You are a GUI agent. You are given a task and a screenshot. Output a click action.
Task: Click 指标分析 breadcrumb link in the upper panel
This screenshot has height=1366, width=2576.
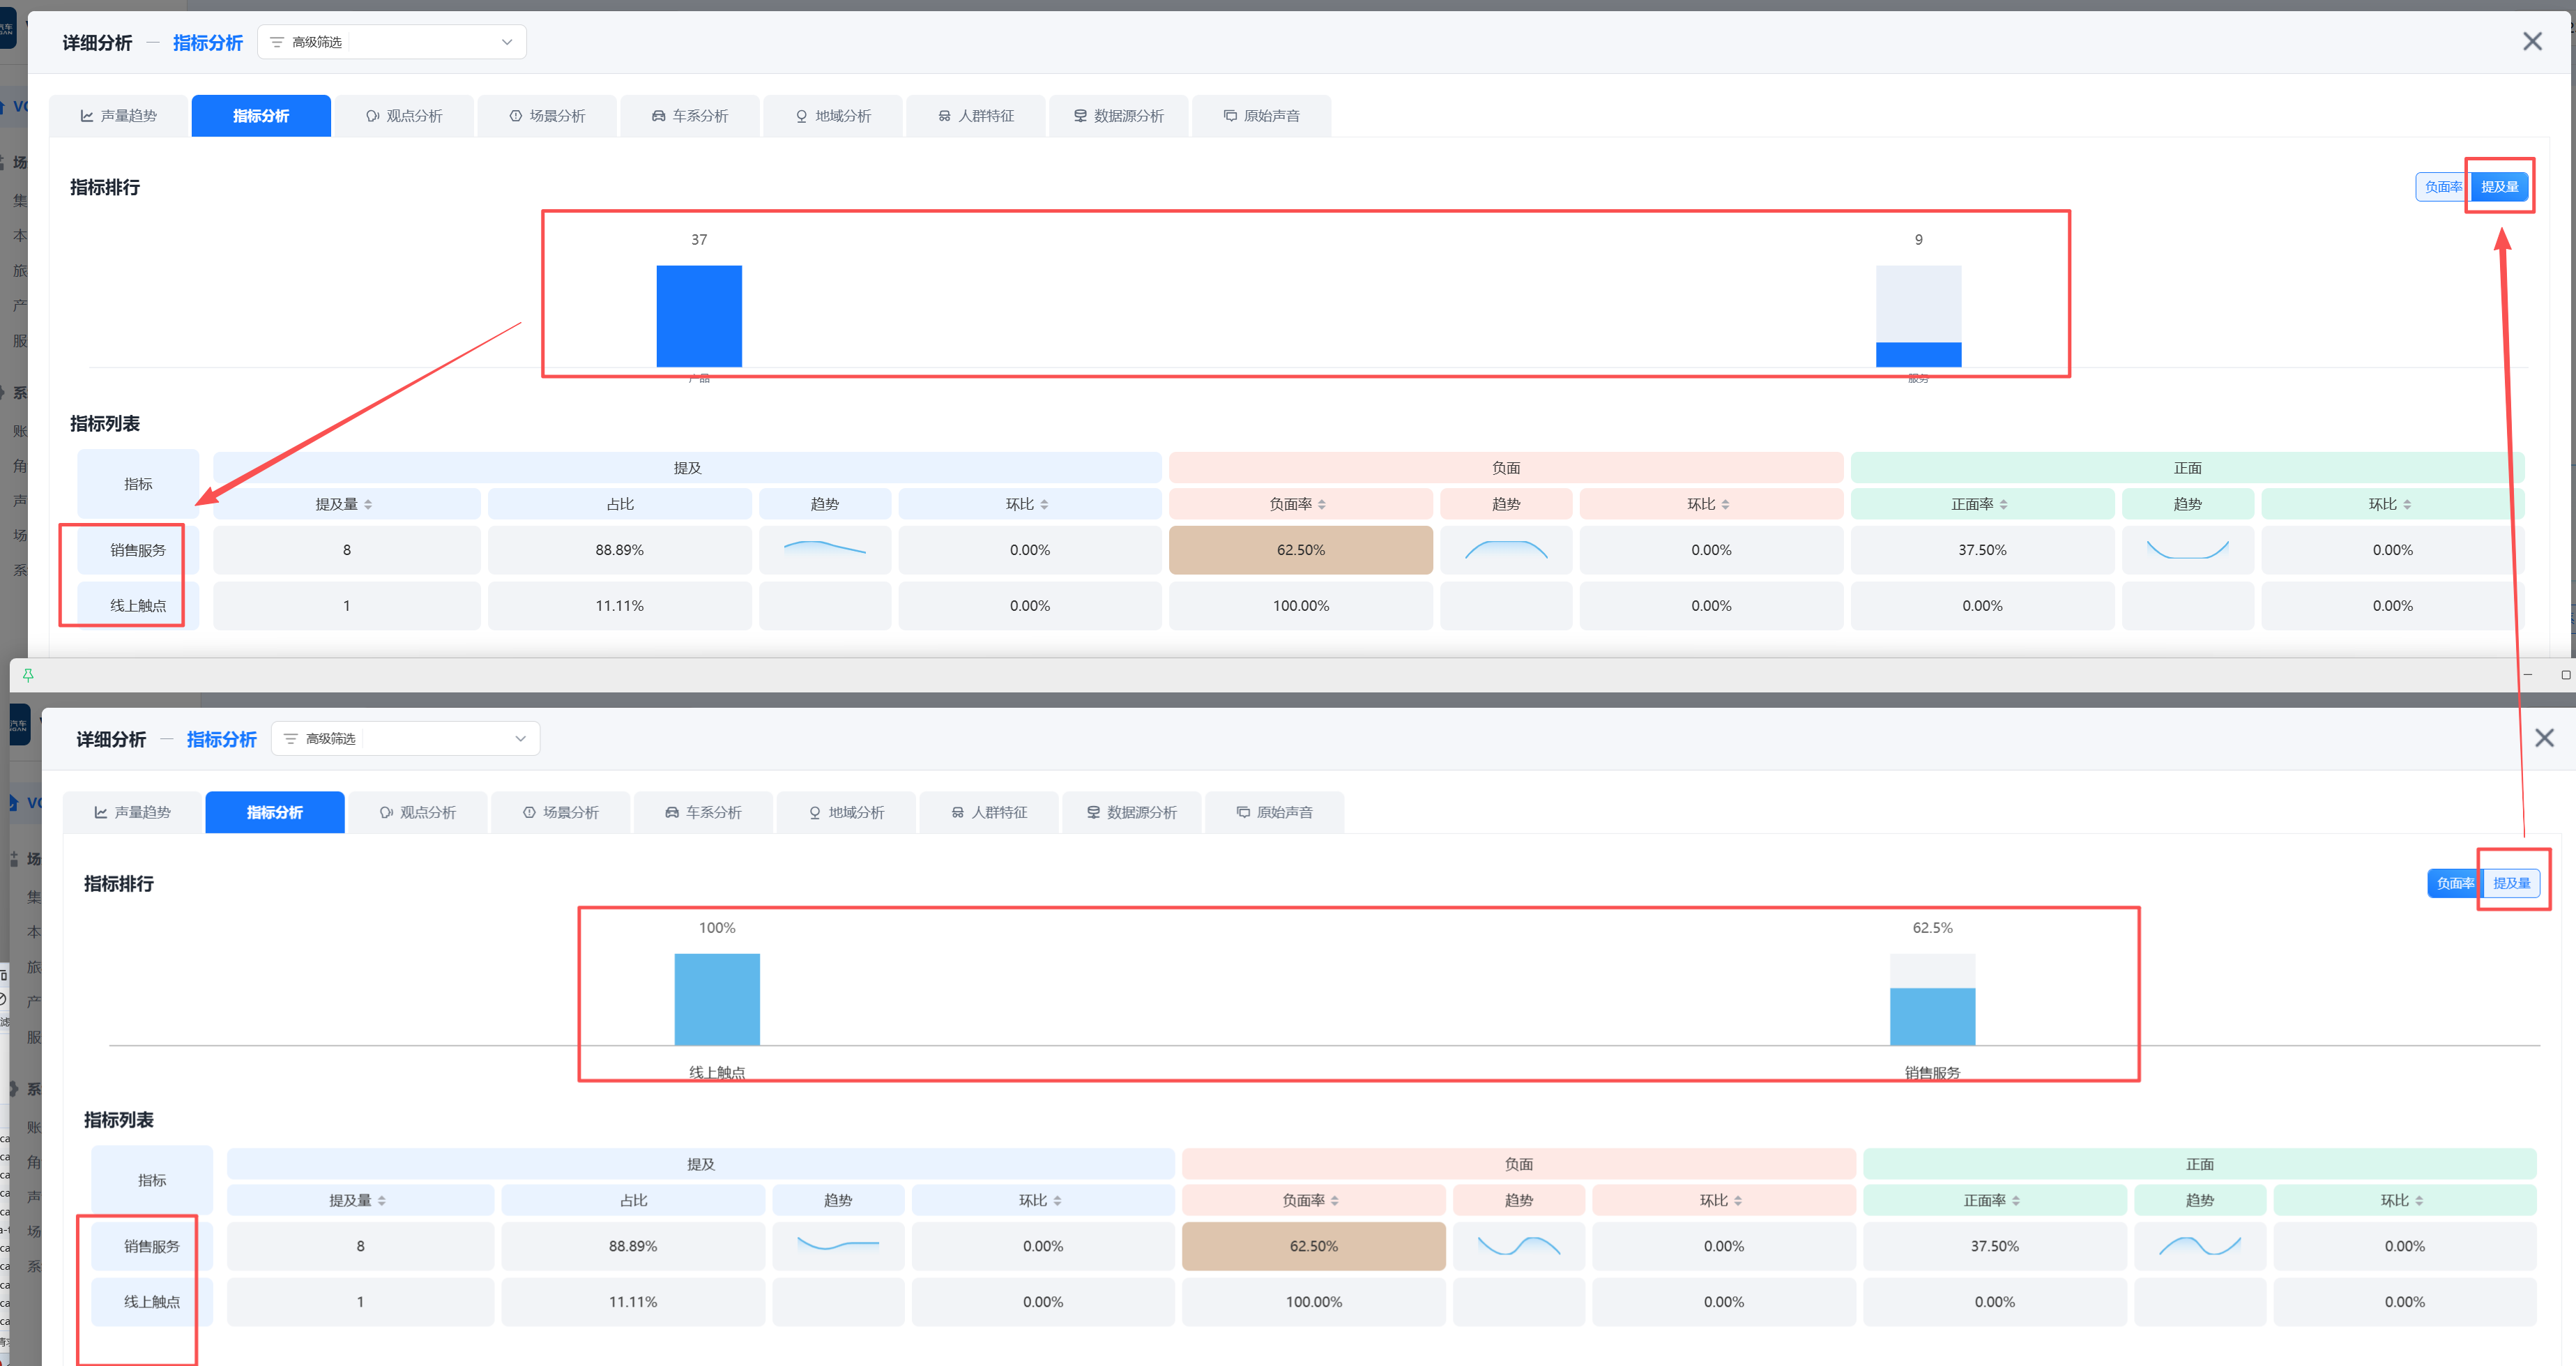point(208,43)
